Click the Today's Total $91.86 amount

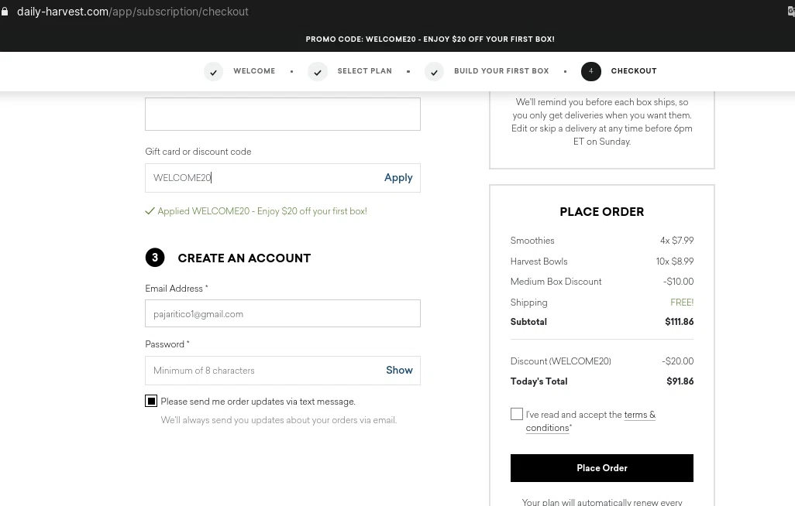(680, 381)
